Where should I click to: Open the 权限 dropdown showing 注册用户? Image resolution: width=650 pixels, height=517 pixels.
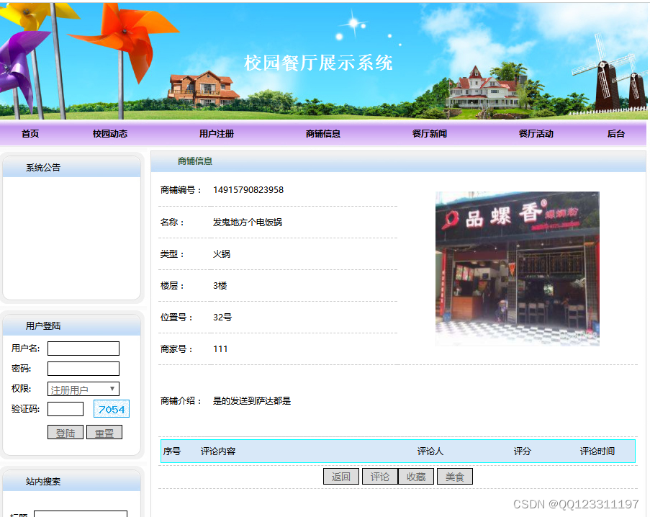coord(83,389)
